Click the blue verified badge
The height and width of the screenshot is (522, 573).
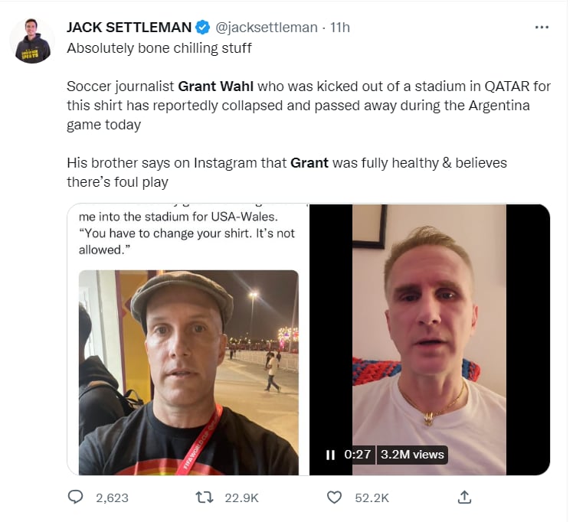click(x=203, y=28)
